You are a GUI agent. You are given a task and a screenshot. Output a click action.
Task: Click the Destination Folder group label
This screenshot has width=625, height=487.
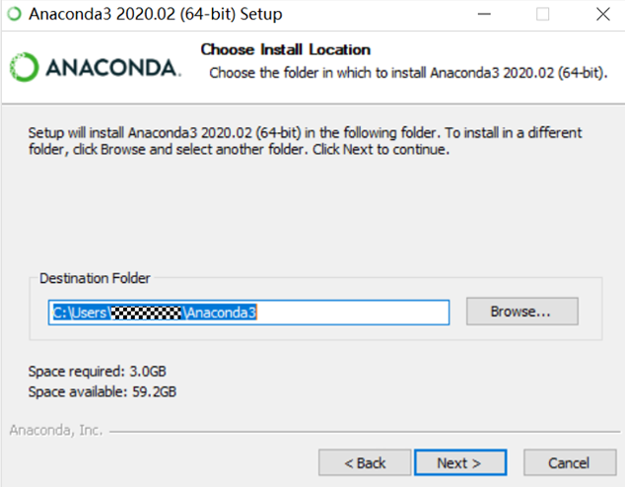pyautogui.click(x=95, y=279)
